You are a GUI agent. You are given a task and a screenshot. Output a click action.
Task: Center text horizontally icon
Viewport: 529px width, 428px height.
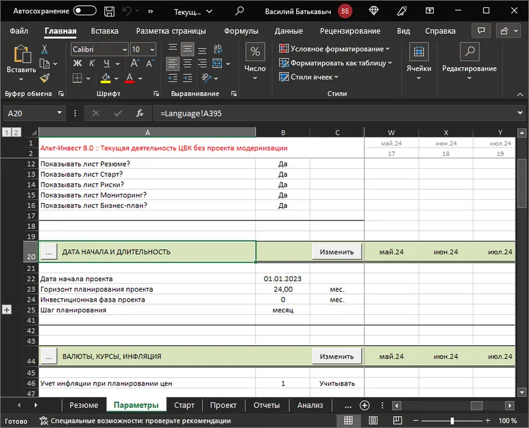click(x=187, y=64)
